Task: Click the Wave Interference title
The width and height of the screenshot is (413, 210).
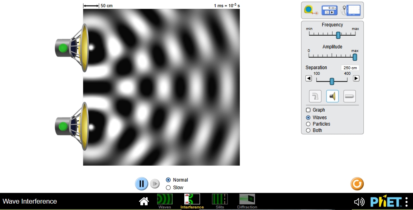Action: [x=30, y=201]
